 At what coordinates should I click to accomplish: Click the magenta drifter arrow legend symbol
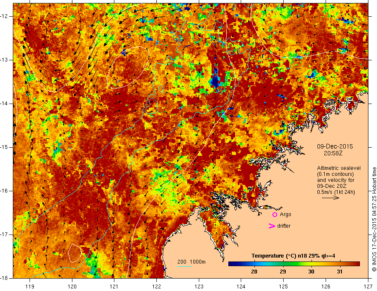(x=272, y=226)
